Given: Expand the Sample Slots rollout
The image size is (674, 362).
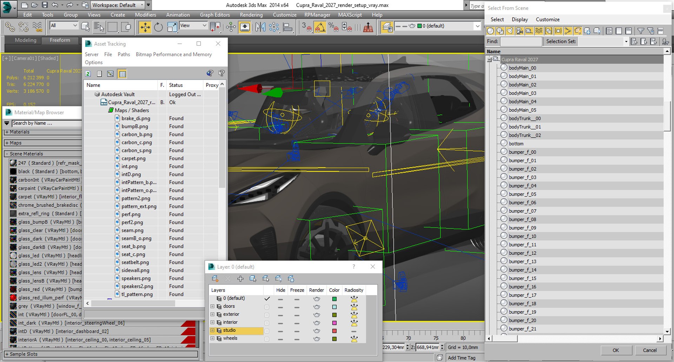Looking at the screenshot, I should click(101, 354).
